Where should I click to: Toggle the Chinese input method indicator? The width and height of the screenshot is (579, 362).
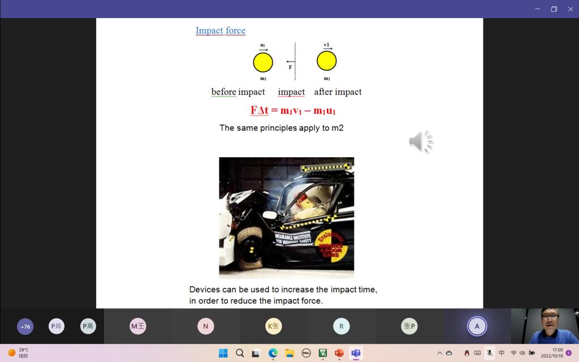coord(502,353)
